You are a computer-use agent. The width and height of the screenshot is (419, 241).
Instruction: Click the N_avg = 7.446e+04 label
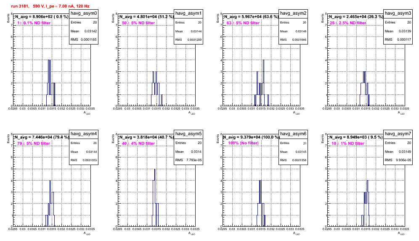click(x=42, y=137)
